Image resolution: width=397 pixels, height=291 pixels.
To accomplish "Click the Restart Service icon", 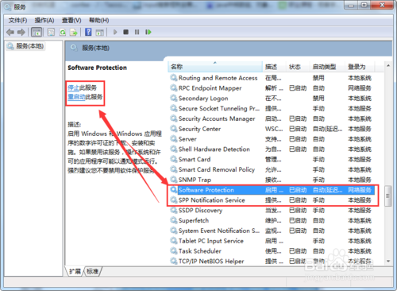I will coord(148,32).
